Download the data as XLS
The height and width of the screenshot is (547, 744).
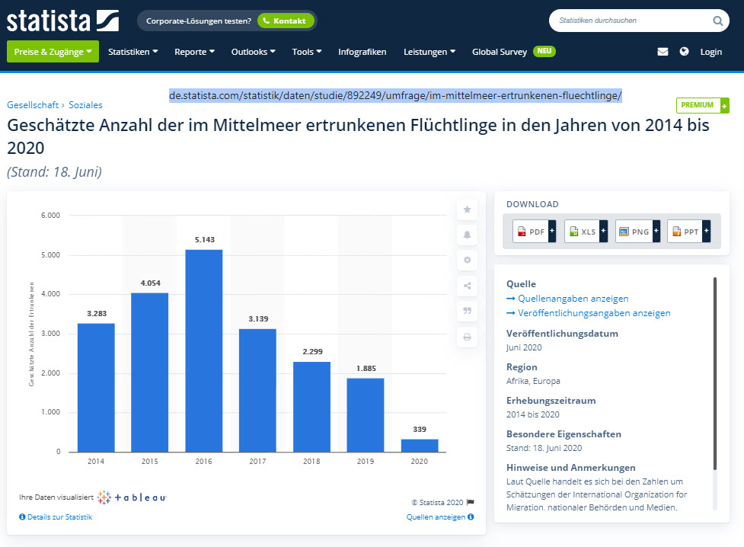(x=585, y=232)
